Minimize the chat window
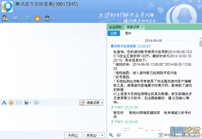Viewport: 202px width, 139px height. [183, 2]
